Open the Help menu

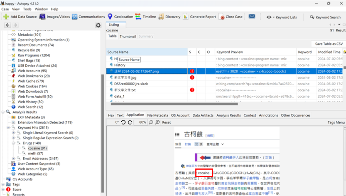[55, 9]
